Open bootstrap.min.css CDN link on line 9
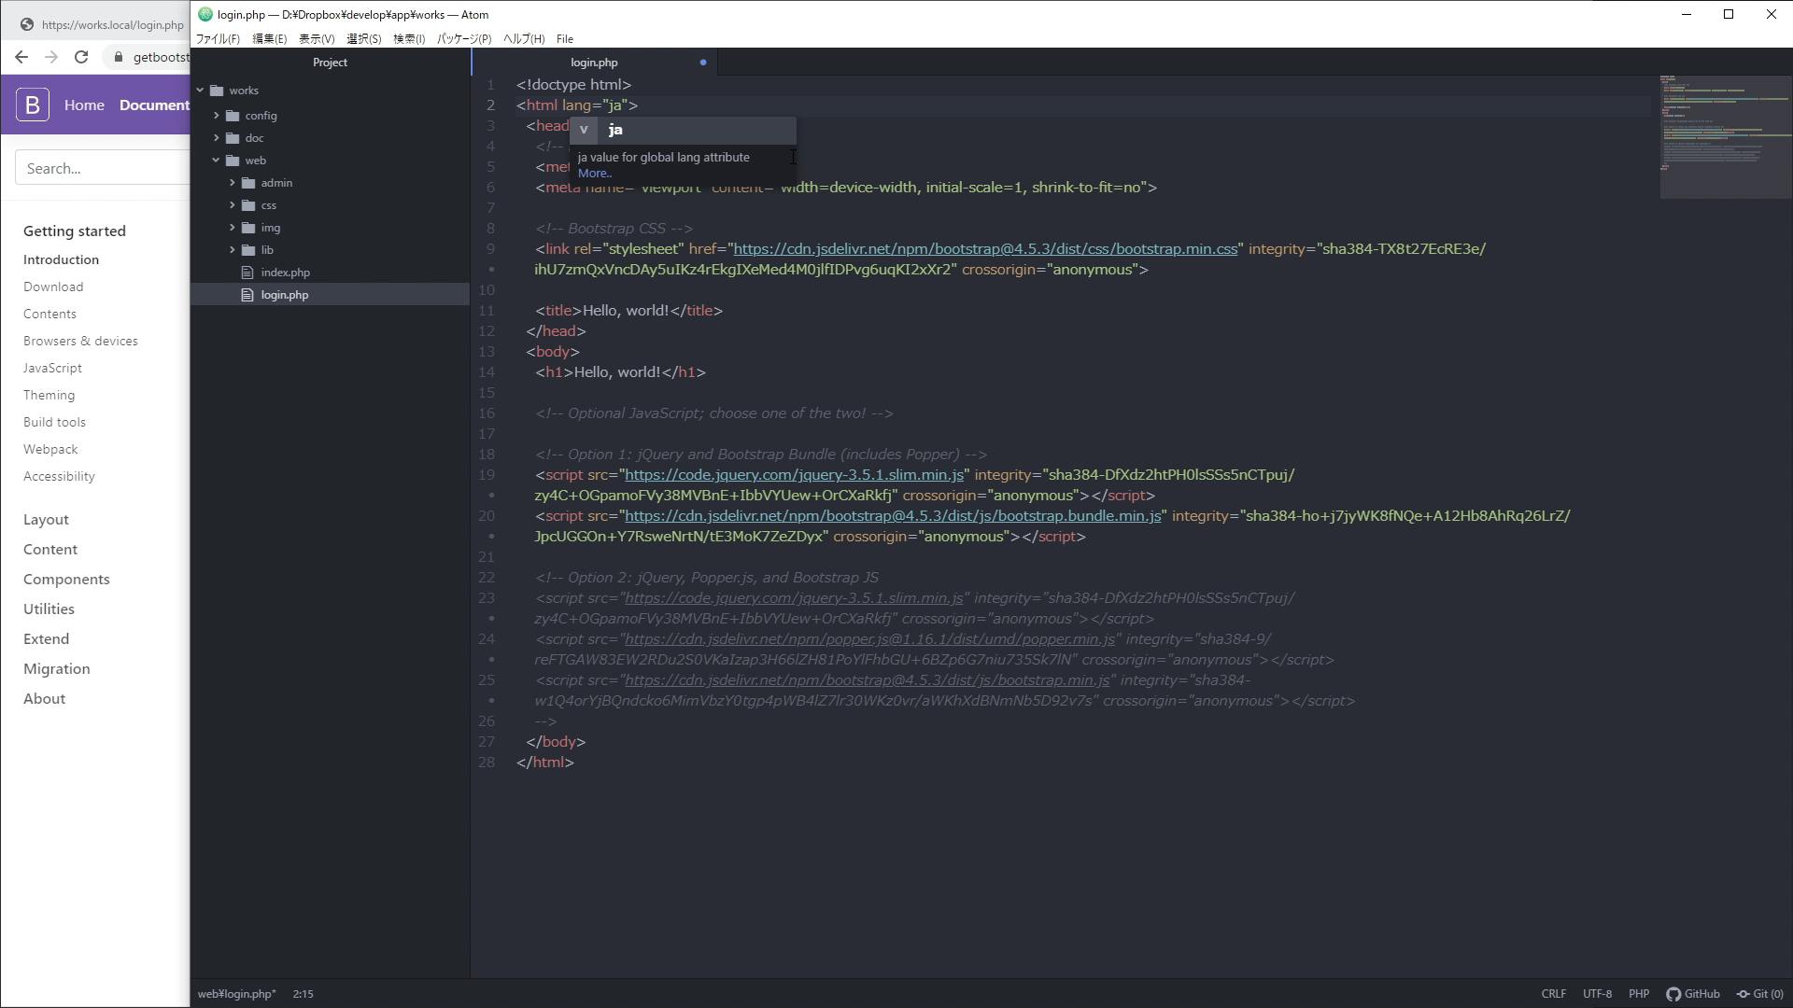This screenshot has height=1008, width=1793. 985,249
